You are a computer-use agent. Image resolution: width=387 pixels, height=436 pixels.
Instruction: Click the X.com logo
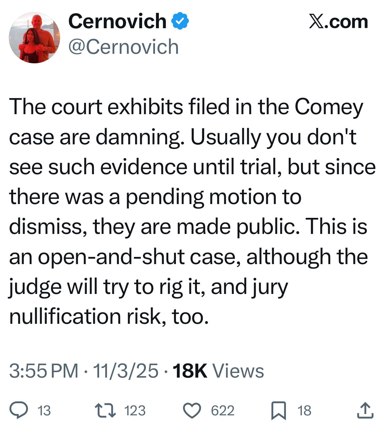click(x=338, y=22)
